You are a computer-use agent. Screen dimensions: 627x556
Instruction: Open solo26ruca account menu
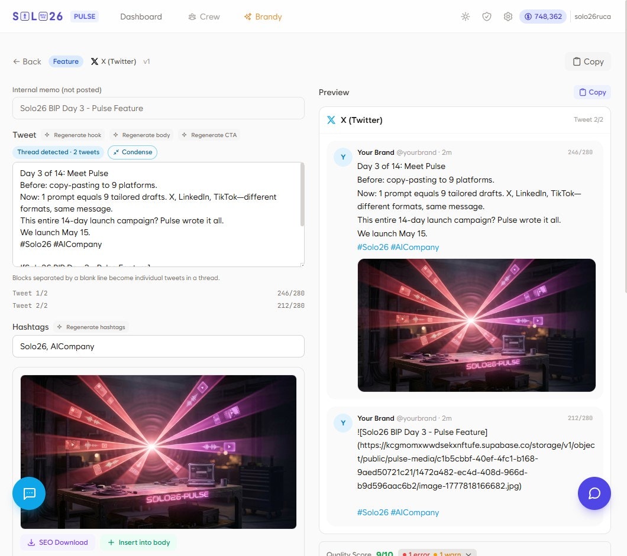[592, 17]
